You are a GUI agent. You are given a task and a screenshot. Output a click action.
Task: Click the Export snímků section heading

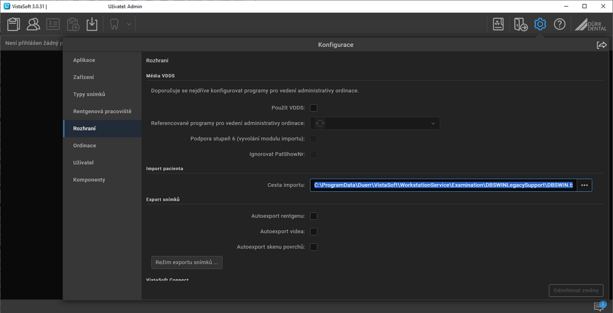coord(163,200)
